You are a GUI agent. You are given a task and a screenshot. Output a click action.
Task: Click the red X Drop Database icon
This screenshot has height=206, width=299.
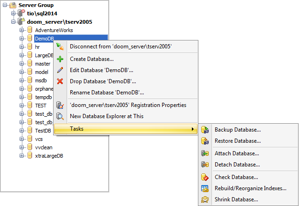tap(60, 81)
